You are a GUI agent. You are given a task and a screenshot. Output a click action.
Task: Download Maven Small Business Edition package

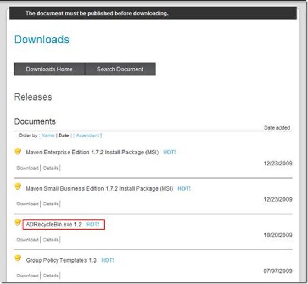pos(27,204)
